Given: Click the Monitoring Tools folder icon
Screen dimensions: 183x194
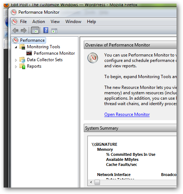Looking at the screenshot, I should tap(22, 47).
